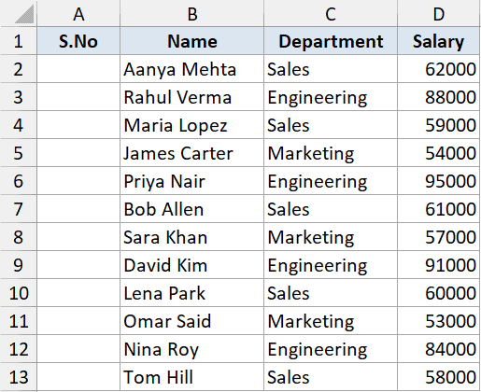Select column C header
Viewport: 481px width, 392px height.
click(331, 13)
